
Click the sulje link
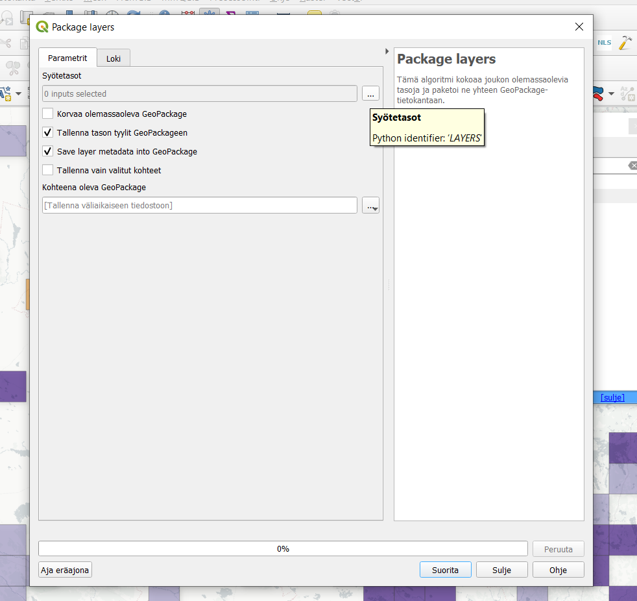(612, 397)
